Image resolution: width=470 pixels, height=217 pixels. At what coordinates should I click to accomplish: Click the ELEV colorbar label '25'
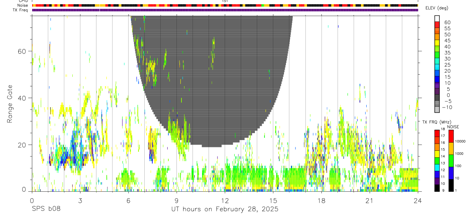[447, 65]
